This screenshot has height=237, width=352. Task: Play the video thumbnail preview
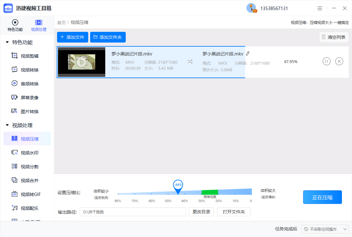click(82, 62)
